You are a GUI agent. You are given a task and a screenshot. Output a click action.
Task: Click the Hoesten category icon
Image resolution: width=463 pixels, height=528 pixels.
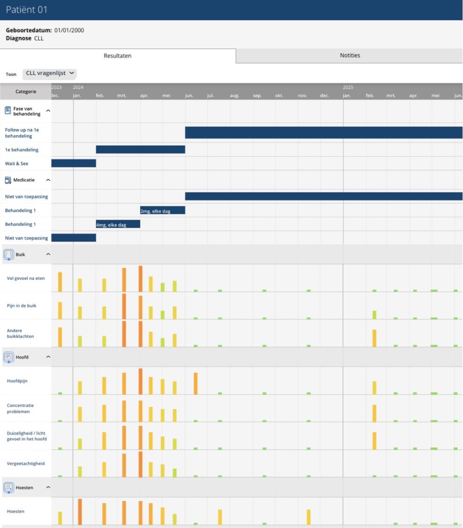tap(8, 487)
